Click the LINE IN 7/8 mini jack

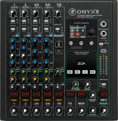pyautogui.click(x=58, y=21)
